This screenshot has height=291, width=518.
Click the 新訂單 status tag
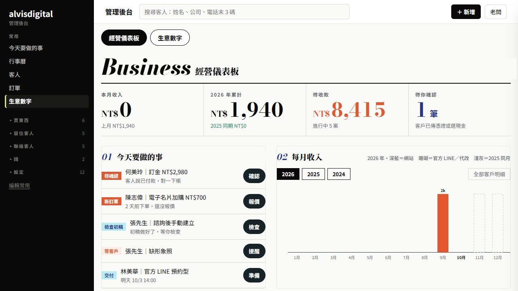(111, 201)
